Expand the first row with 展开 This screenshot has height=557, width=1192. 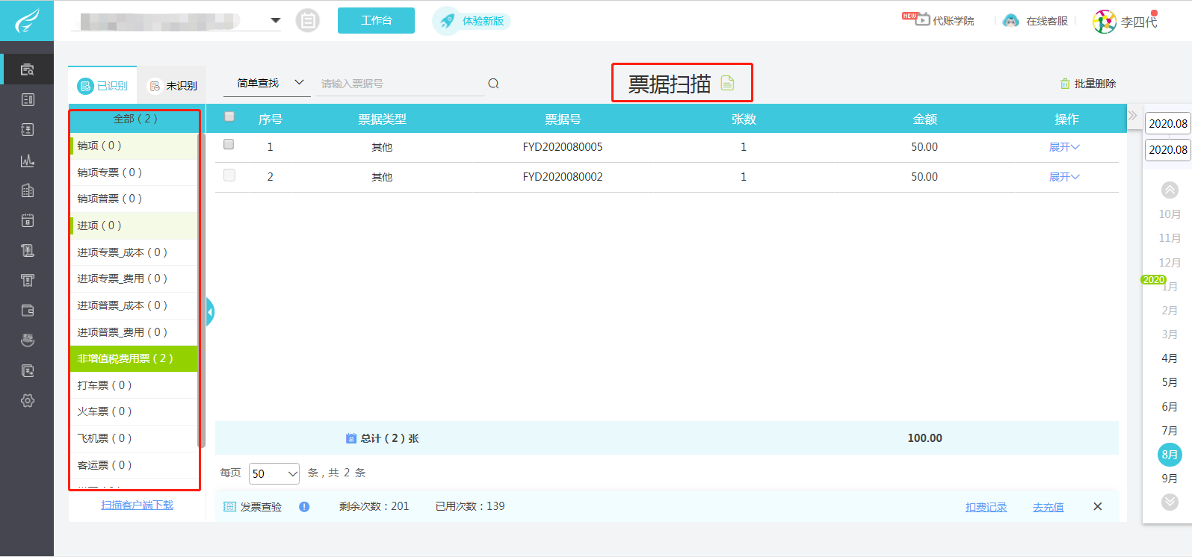pyautogui.click(x=1063, y=147)
